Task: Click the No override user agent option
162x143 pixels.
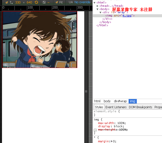Action: [x=82, y=2]
